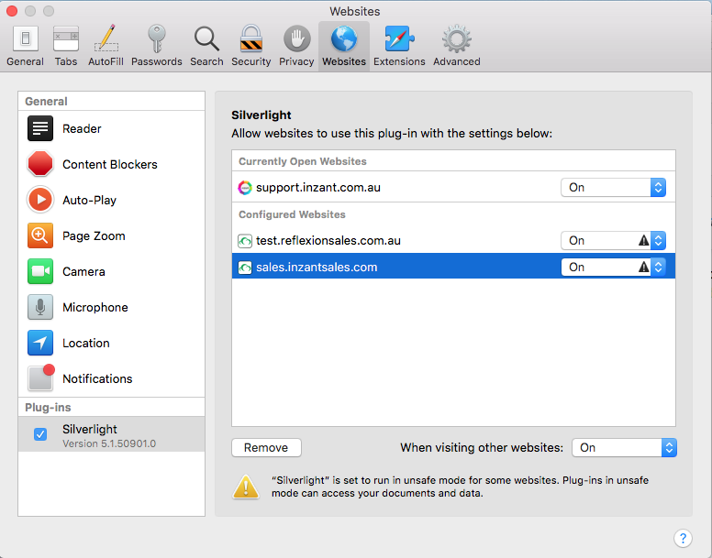
Task: Click the Extensions tab label
Action: pos(399,61)
